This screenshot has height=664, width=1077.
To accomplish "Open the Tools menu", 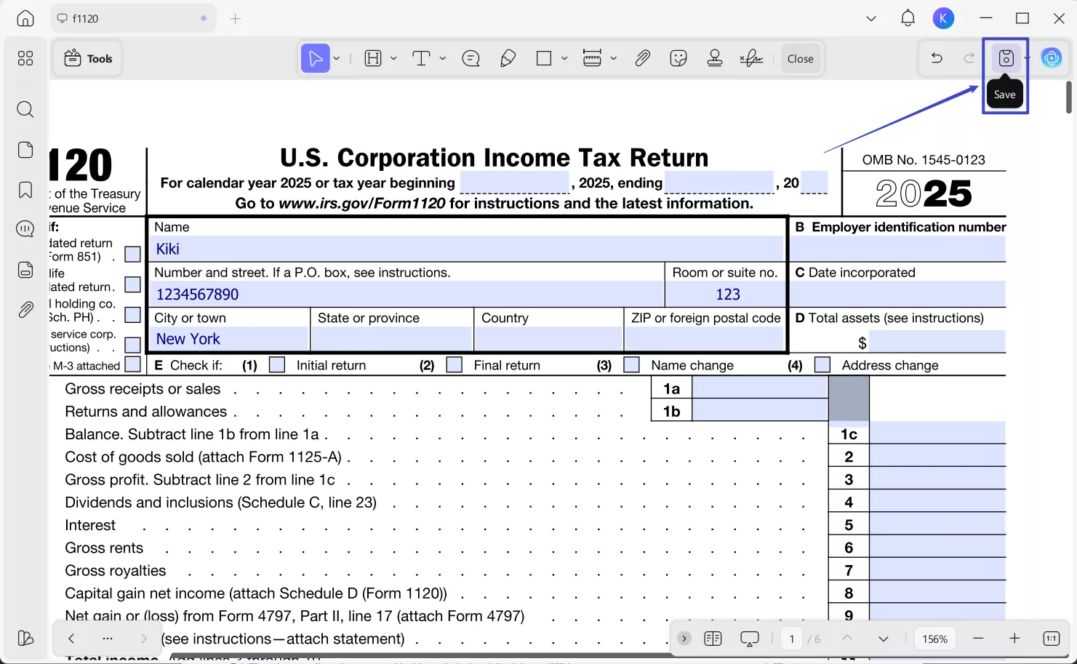I will [87, 58].
